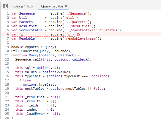Set breakpoint on line number 6
The height and width of the screenshot is (119, 161).
(8, 34)
